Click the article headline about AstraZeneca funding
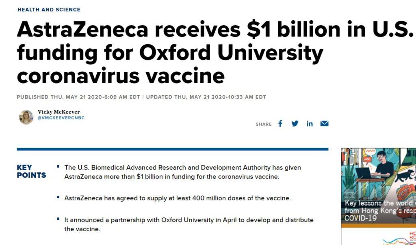The width and height of the screenshot is (416, 245). (x=215, y=52)
